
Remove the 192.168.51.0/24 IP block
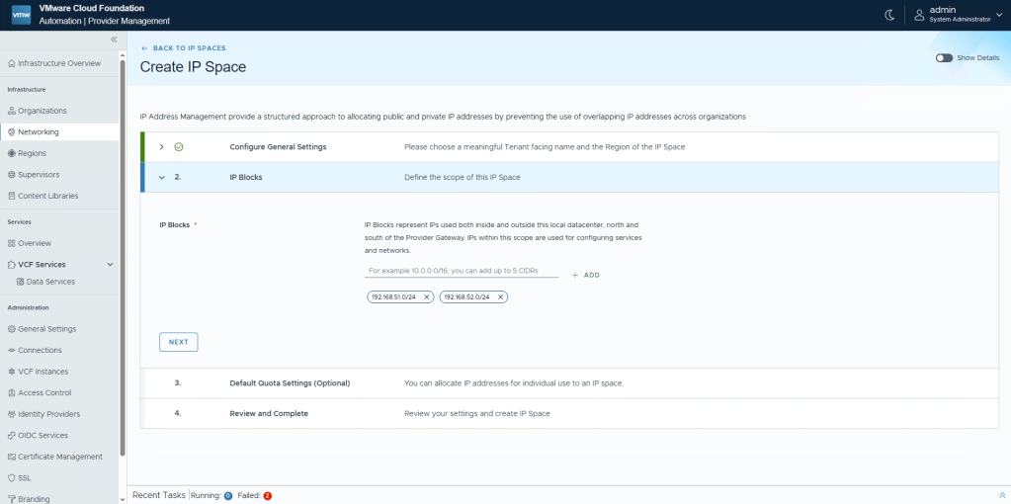[426, 296]
